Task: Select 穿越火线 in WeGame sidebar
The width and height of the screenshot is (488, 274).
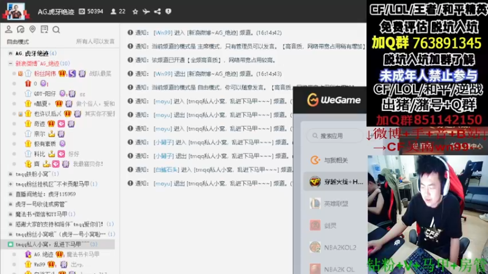Action: [335, 181]
